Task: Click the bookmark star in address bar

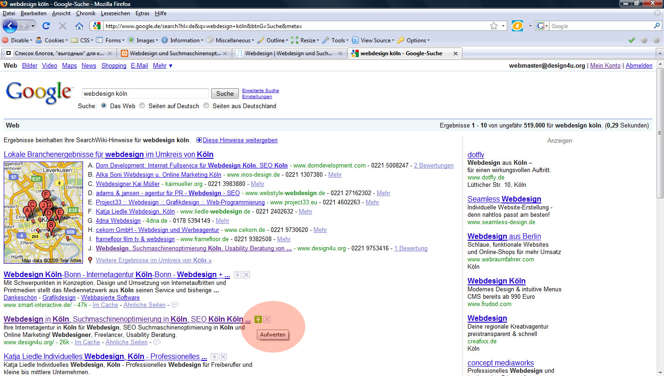Action: (494, 26)
